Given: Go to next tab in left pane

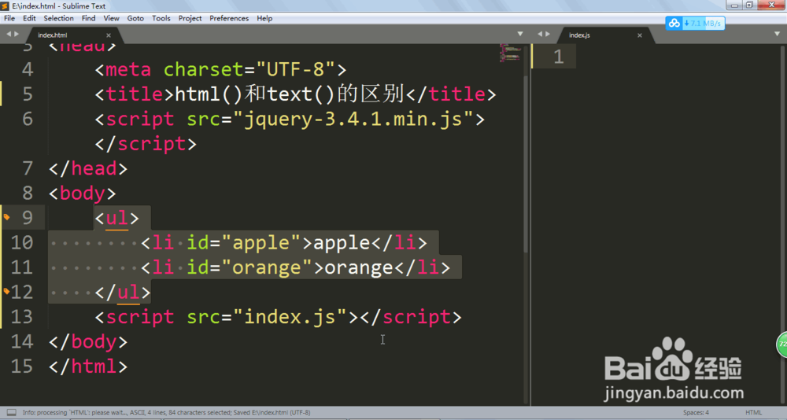Looking at the screenshot, I should pos(17,34).
